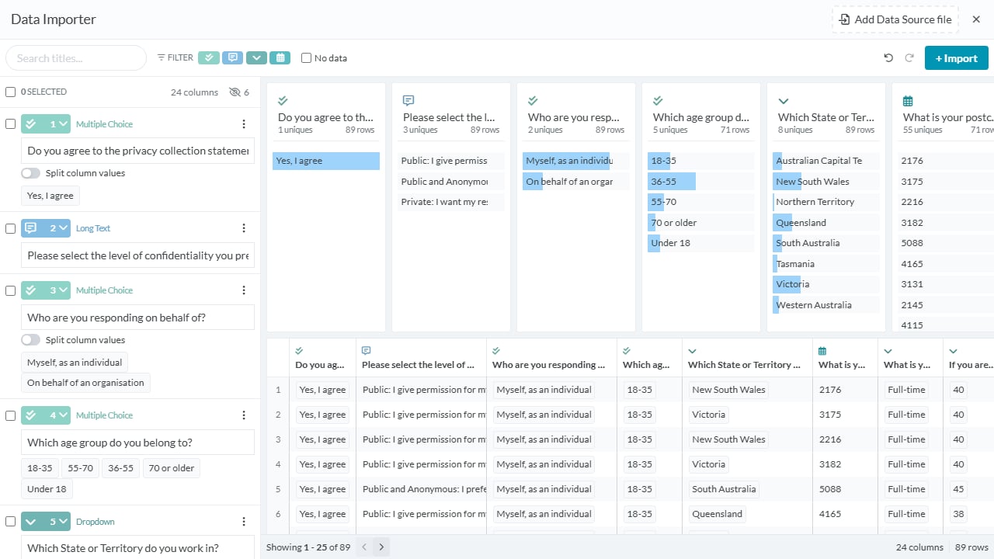Open type dropdown for column 2 Long Text
This screenshot has width=994, height=559.
(46, 228)
